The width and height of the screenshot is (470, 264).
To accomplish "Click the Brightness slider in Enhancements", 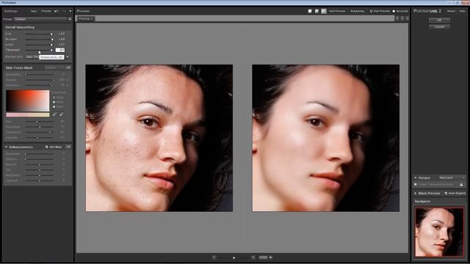I will coord(39,175).
